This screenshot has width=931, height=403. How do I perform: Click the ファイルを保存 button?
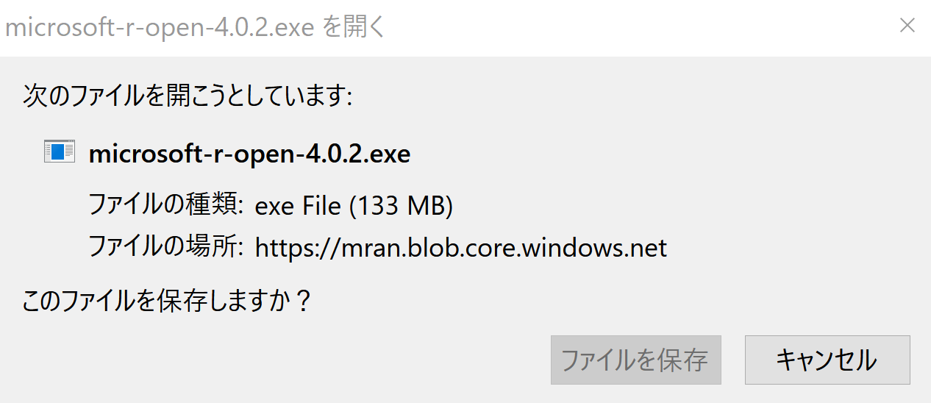coord(635,360)
